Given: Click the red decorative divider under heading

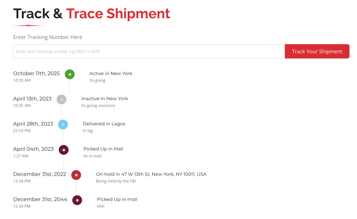Looking at the screenshot, I should coord(29,25).
